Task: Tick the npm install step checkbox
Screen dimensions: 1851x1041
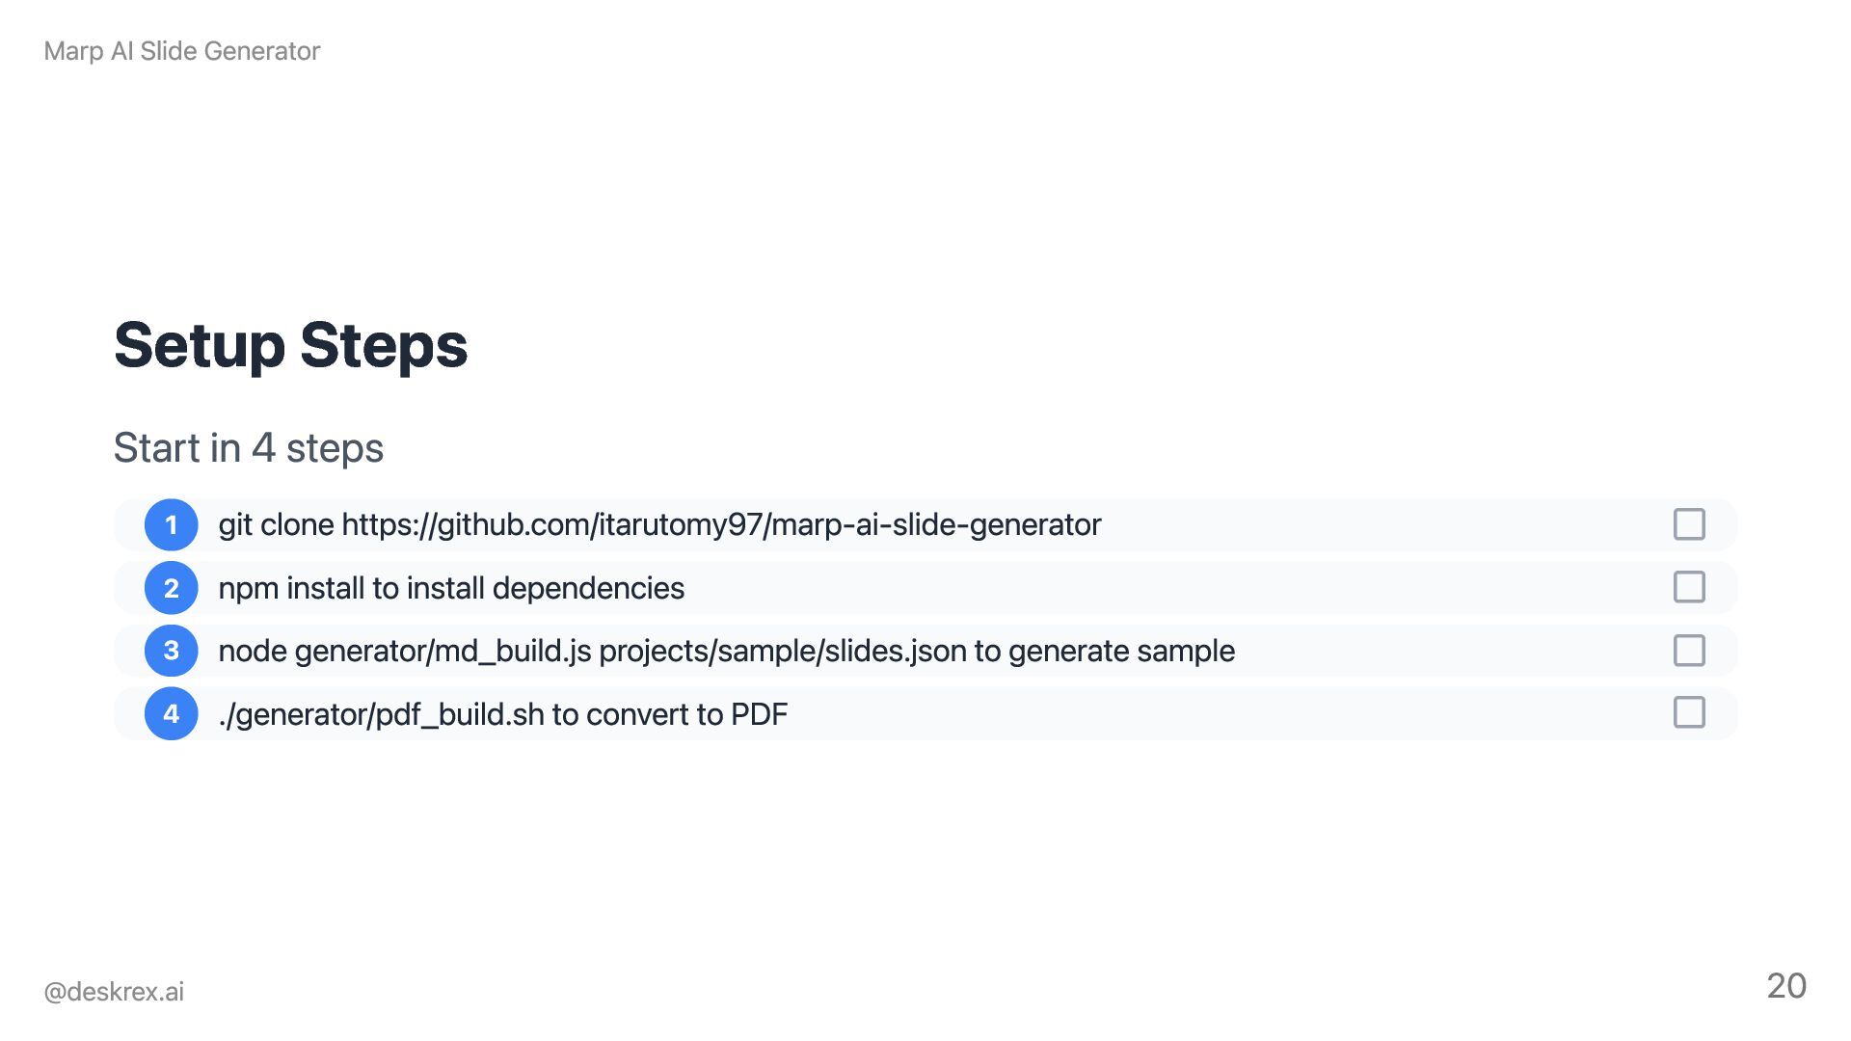Action: click(x=1689, y=587)
